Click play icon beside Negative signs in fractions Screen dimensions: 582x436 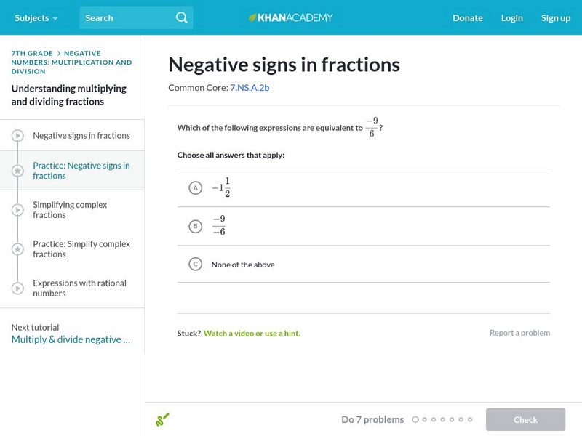pyautogui.click(x=17, y=135)
